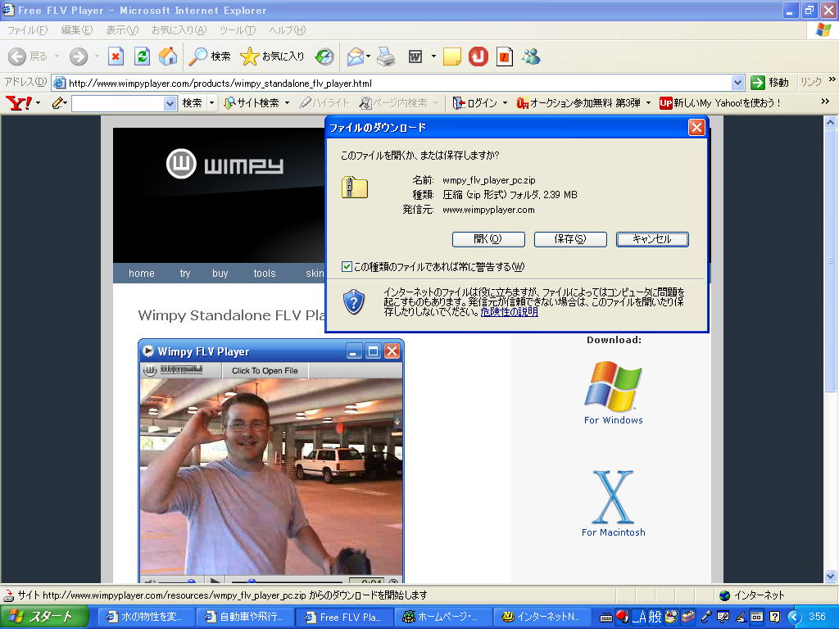Go to Home page icon

(x=168, y=57)
